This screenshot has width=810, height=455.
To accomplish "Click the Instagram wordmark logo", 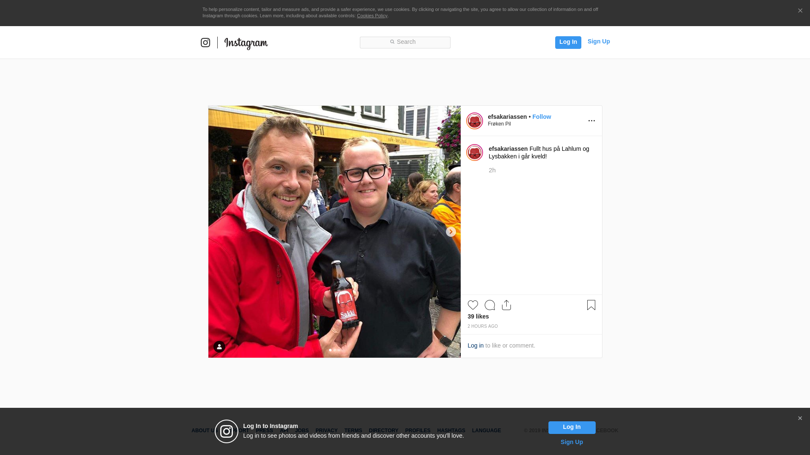I will coord(246,43).
